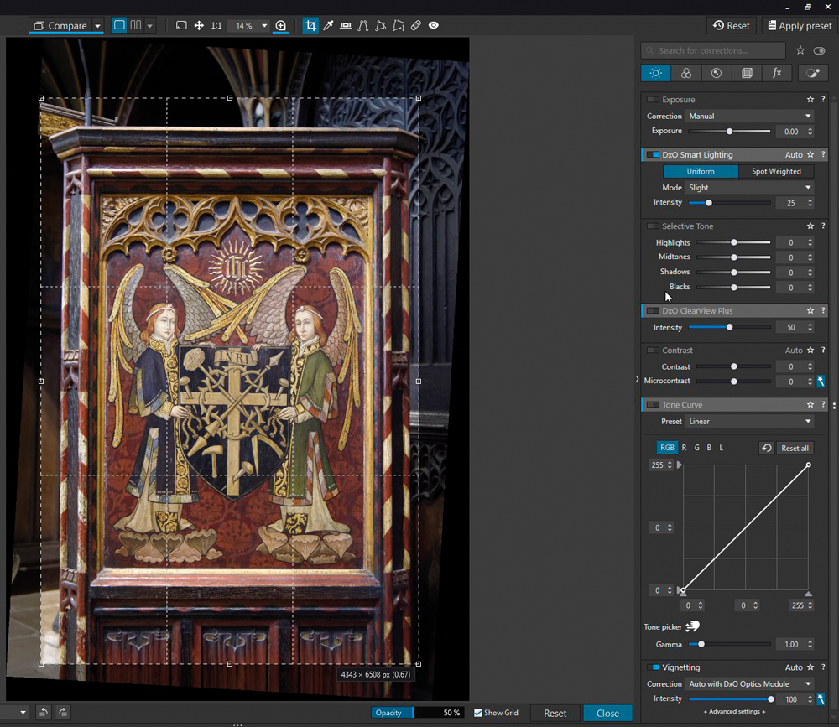The width and height of the screenshot is (839, 727).
Task: Select the R curve channel
Action: pos(684,448)
